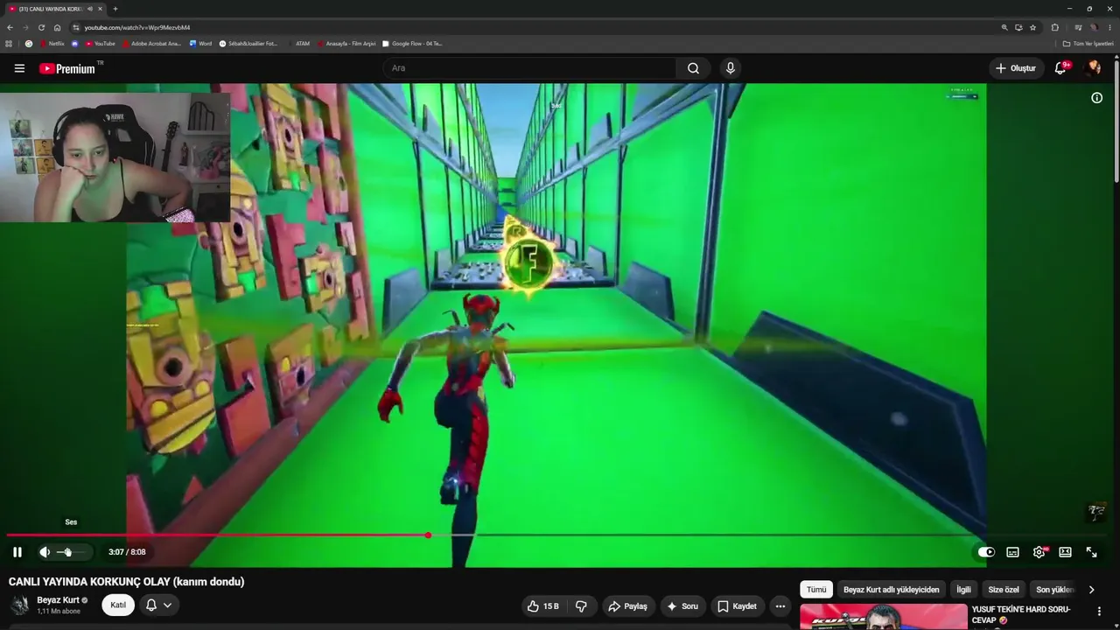Open Beyaz Kurt channel avatar
1120x630 pixels.
point(19,605)
